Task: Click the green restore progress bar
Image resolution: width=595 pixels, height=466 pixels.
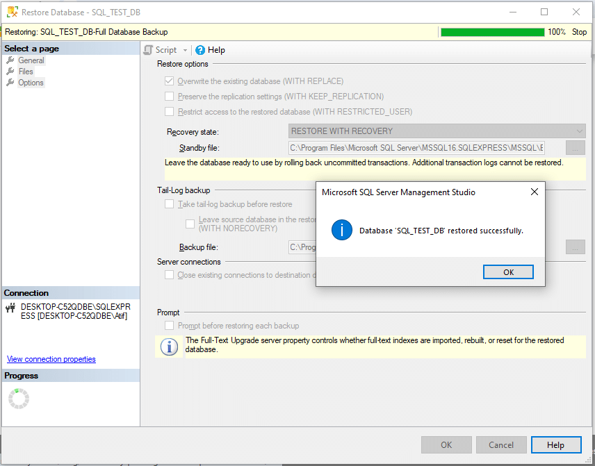Action: 492,32
